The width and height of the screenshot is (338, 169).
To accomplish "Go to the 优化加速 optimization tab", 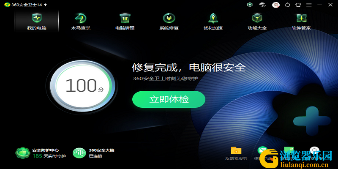I will click(x=213, y=22).
